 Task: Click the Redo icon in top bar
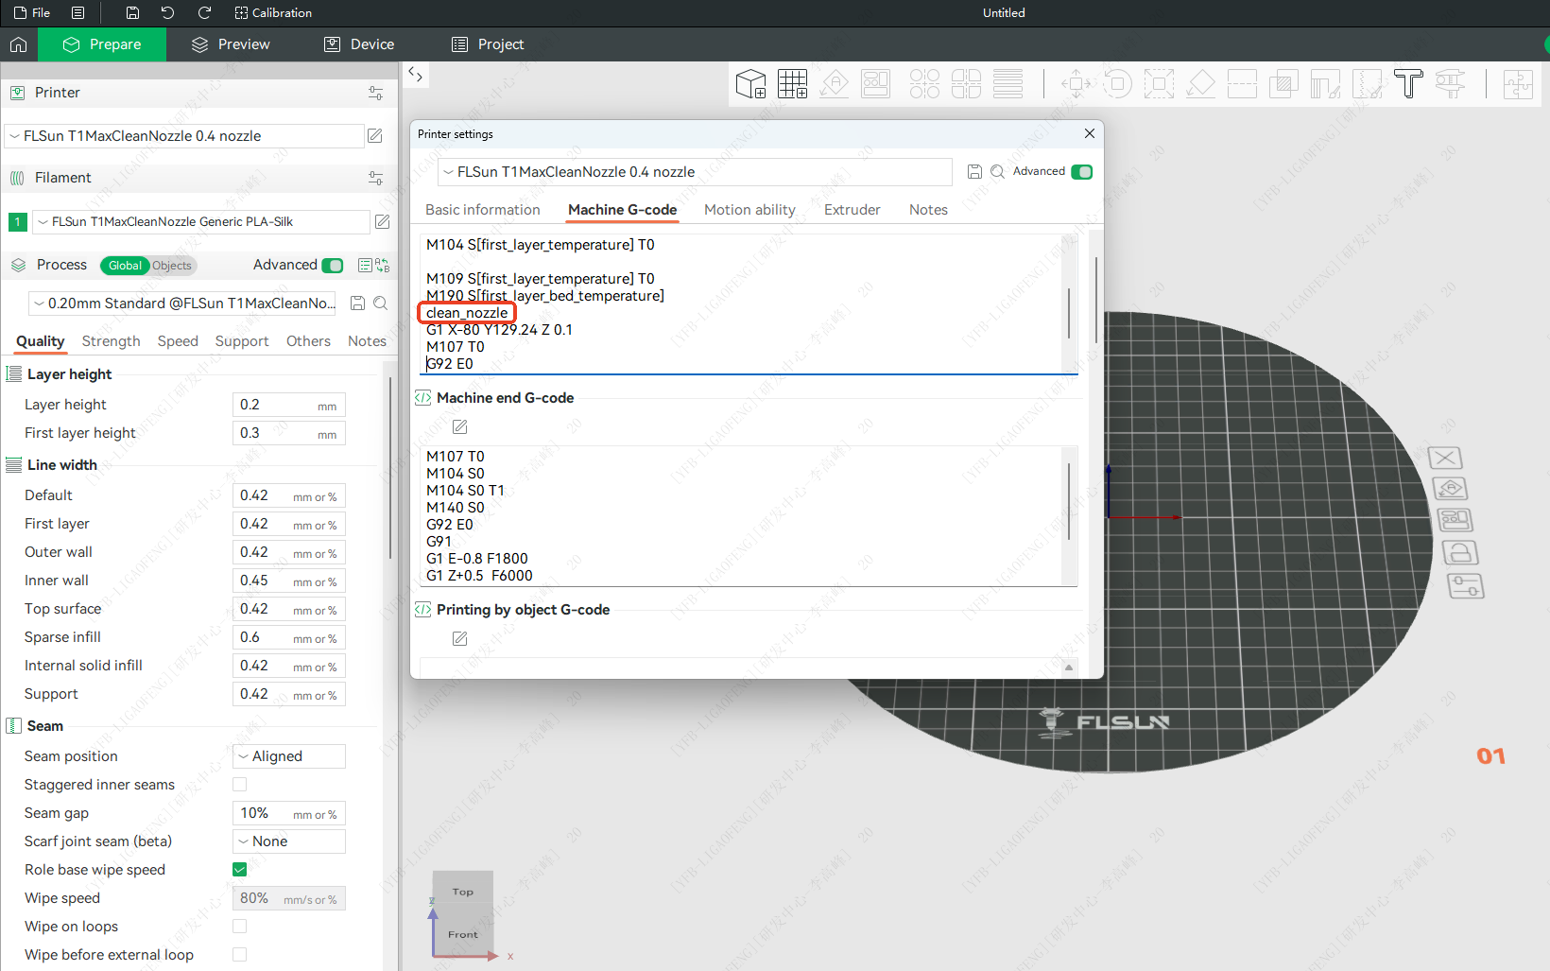[203, 13]
